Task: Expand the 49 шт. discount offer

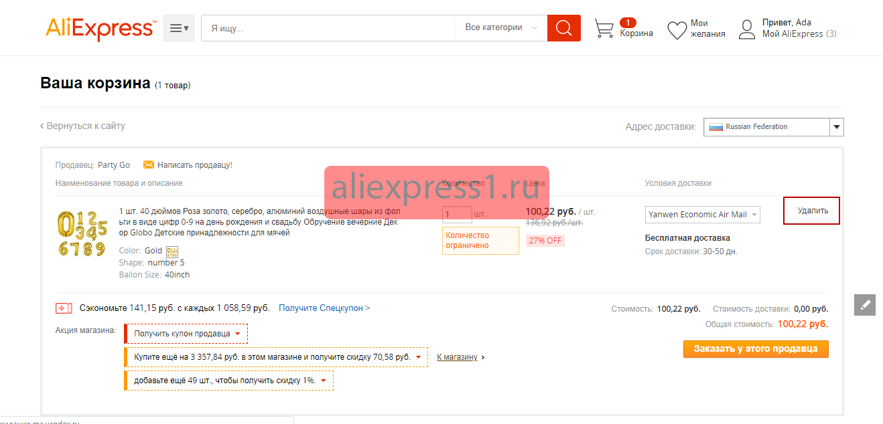Action: click(x=229, y=381)
